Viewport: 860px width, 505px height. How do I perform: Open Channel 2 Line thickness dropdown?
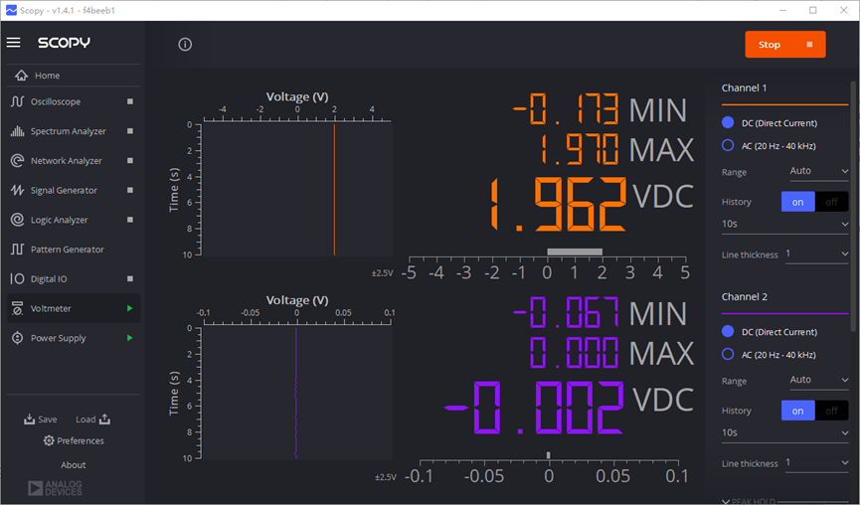816,463
